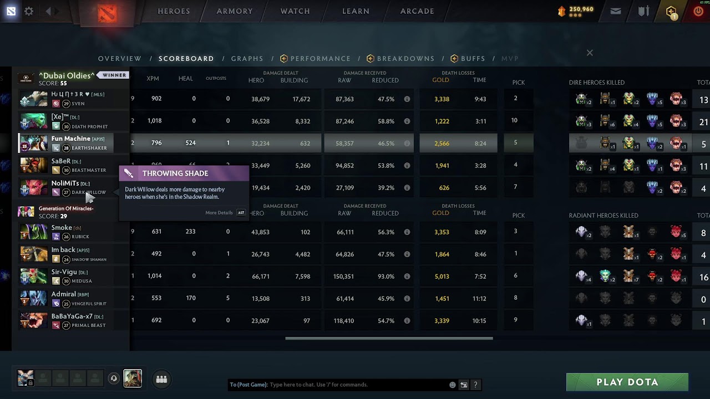Close the post-game panel with X
The image size is (710, 399).
pyautogui.click(x=590, y=53)
